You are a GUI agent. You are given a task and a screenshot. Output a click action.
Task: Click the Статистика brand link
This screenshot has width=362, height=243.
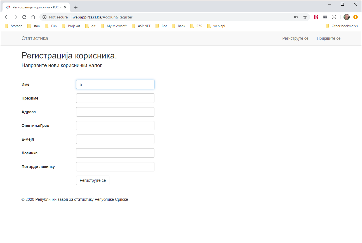click(x=35, y=38)
